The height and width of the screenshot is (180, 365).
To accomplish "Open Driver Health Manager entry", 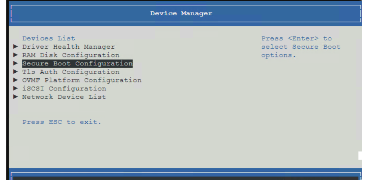I will 68,47.
